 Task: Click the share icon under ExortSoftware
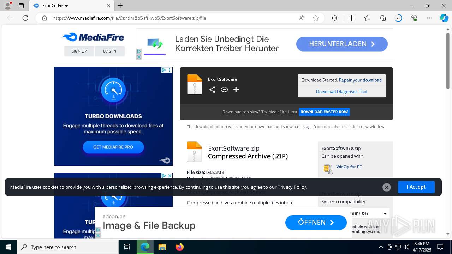[x=212, y=90]
